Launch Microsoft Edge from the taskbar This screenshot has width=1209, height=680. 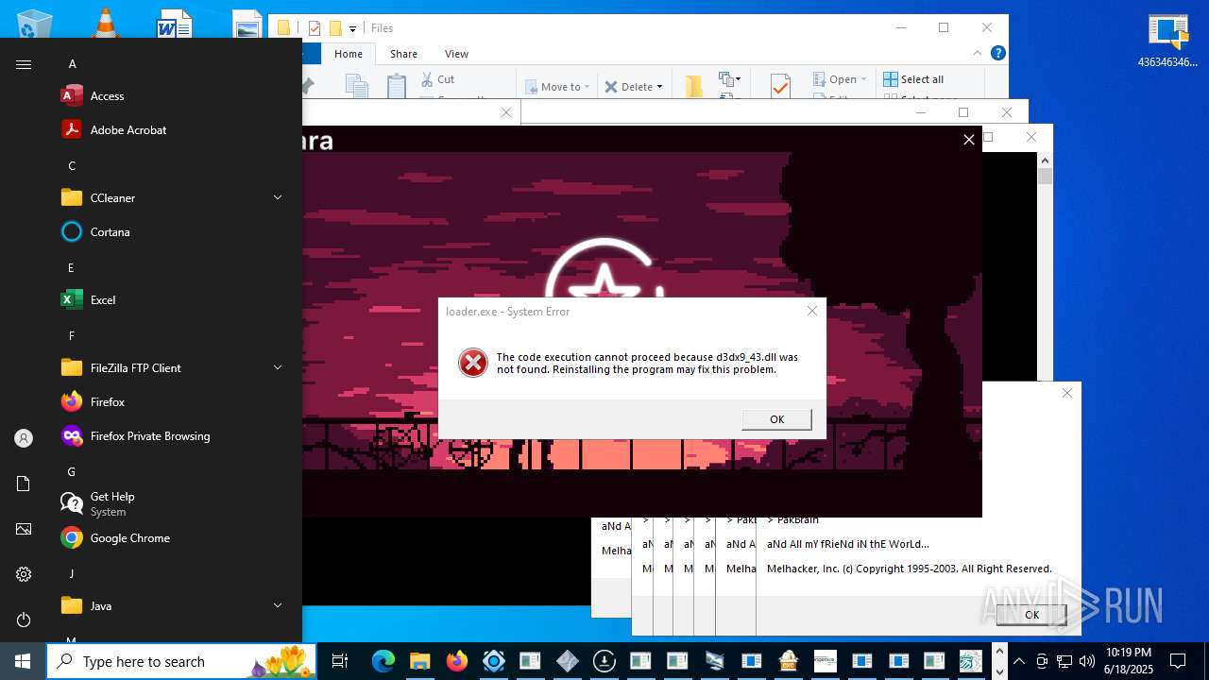tap(383, 661)
